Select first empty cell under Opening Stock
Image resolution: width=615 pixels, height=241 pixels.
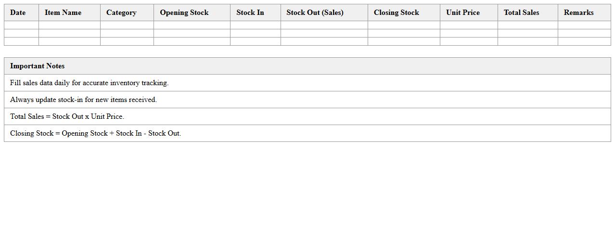coord(192,25)
